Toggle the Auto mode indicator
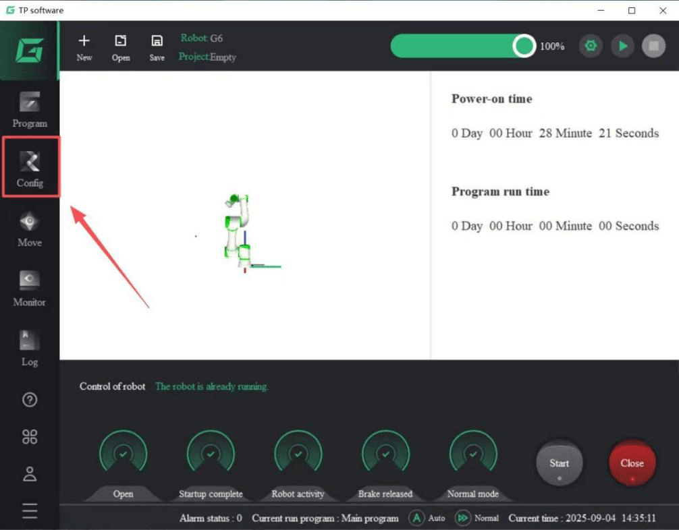 click(427, 518)
